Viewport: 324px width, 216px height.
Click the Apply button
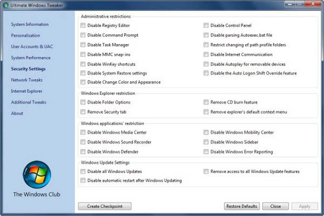305,206
